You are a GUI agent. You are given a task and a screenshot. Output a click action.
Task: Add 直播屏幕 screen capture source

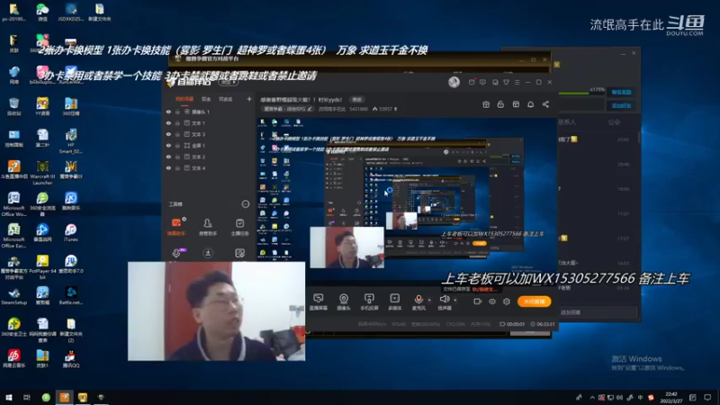click(319, 301)
